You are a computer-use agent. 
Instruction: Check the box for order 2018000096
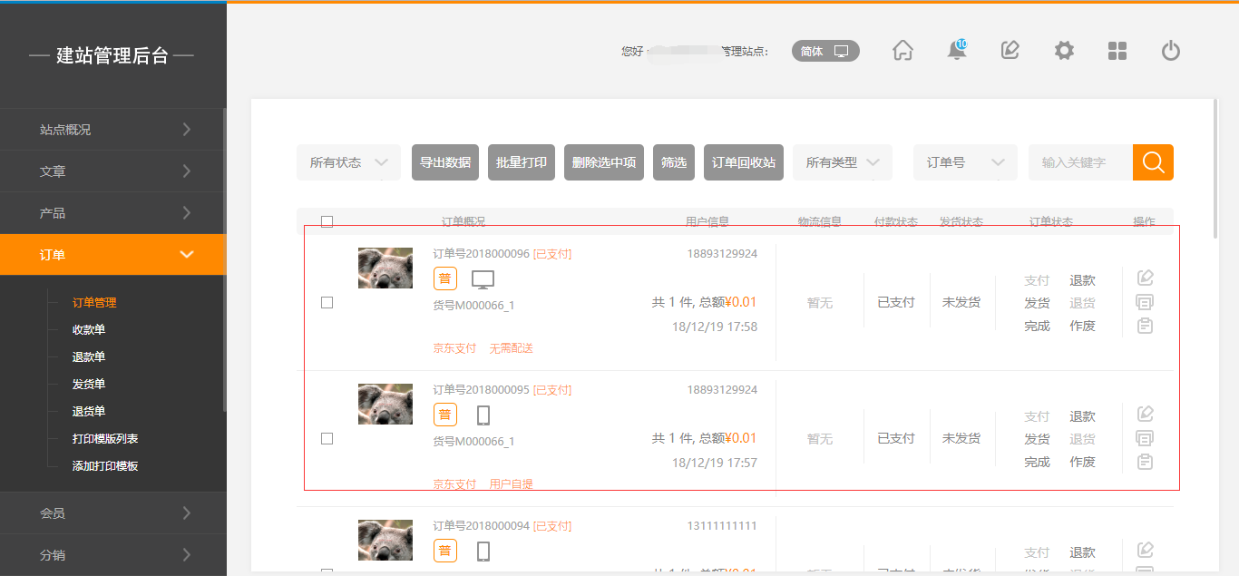click(327, 303)
